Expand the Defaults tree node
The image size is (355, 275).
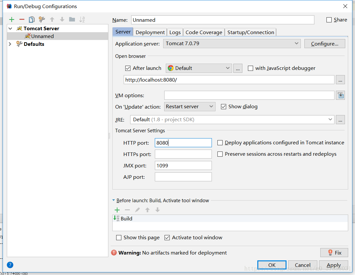[x=10, y=44]
